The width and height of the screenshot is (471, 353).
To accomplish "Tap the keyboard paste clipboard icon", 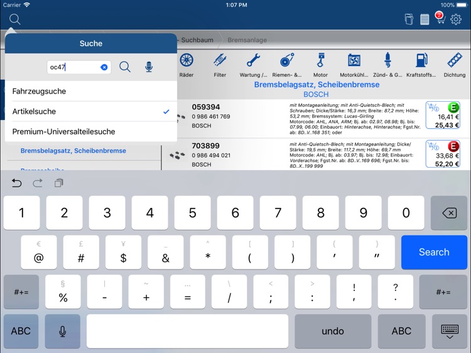I will (x=59, y=183).
